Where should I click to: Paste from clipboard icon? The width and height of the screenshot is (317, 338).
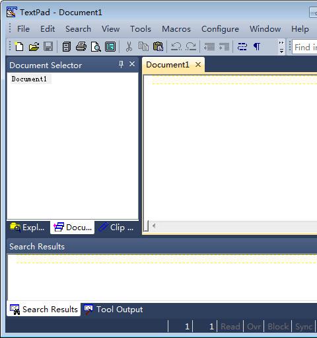[x=158, y=47]
